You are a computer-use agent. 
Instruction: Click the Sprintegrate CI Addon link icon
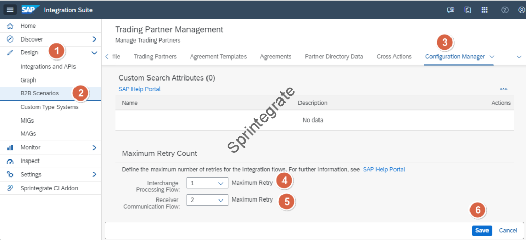(x=10, y=188)
